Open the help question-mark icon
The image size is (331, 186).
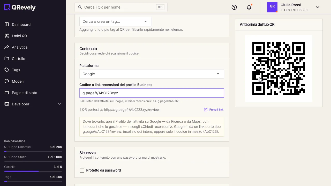(x=234, y=7)
